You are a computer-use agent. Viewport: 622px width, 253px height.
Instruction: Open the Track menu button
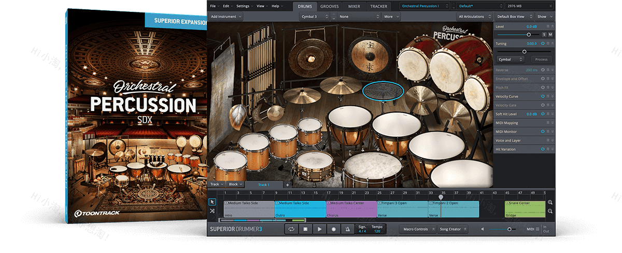(217, 185)
